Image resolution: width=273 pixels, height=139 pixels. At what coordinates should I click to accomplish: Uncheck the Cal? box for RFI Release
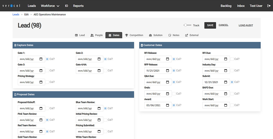pyautogui.click(x=174, y=59)
